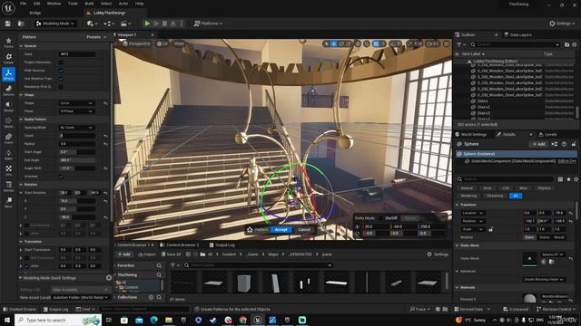Open the Modeling Mode selector dropdown

(x=54, y=24)
